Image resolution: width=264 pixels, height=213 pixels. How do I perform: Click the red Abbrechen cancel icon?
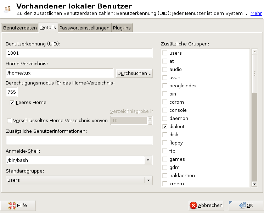(193, 205)
